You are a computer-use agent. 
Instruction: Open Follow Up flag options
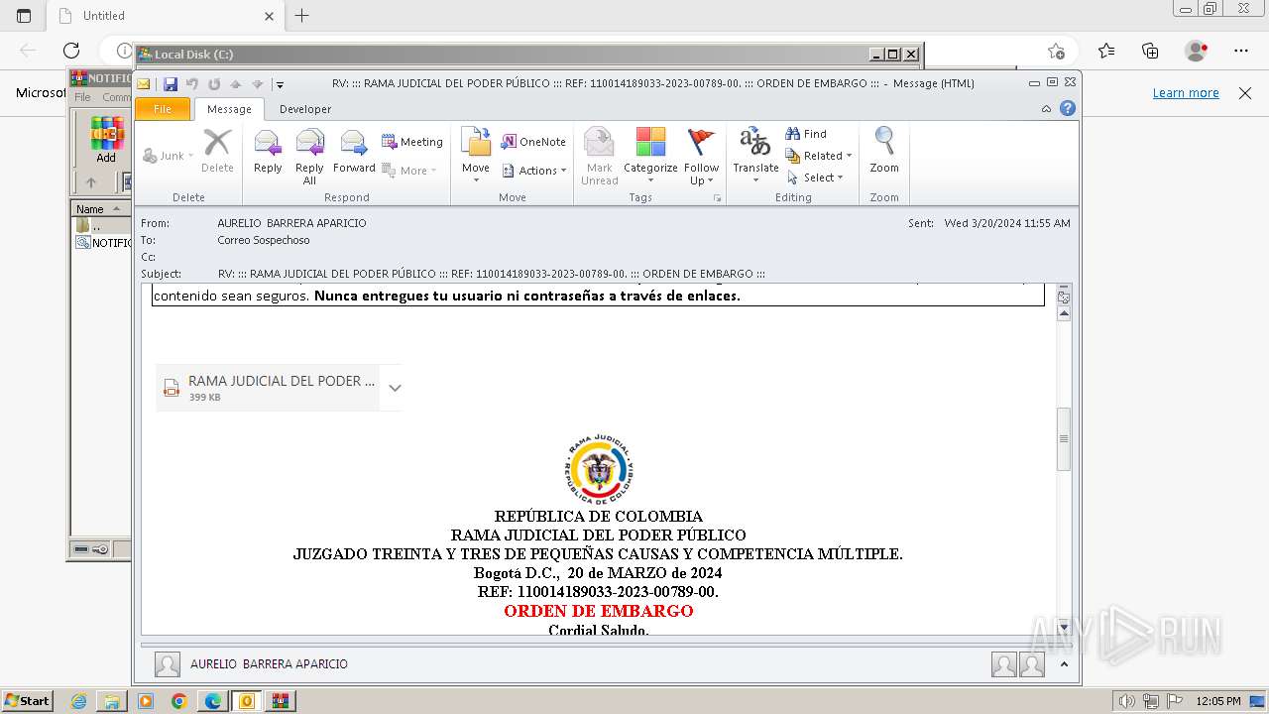point(701,157)
